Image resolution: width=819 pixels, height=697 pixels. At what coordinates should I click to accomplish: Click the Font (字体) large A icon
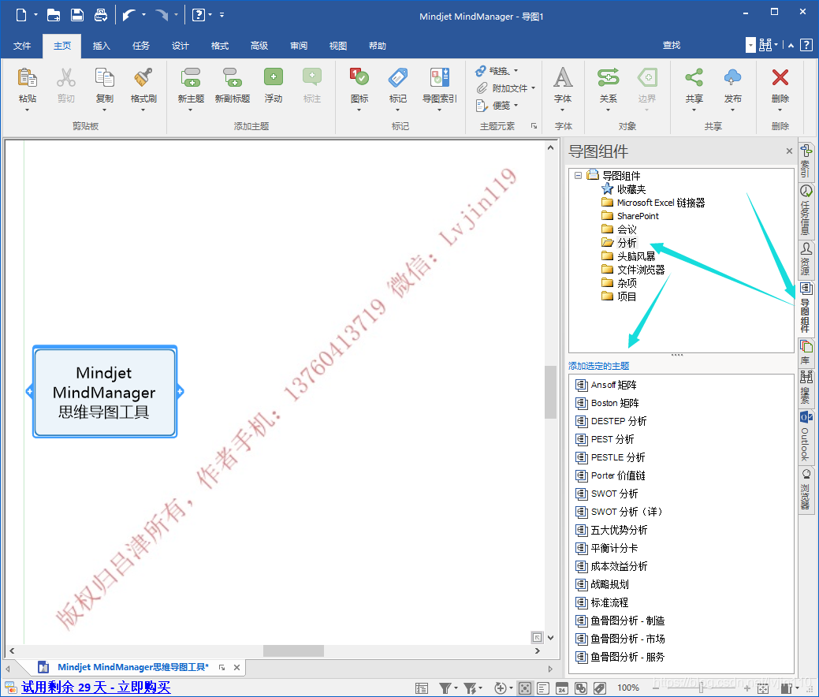(x=563, y=77)
